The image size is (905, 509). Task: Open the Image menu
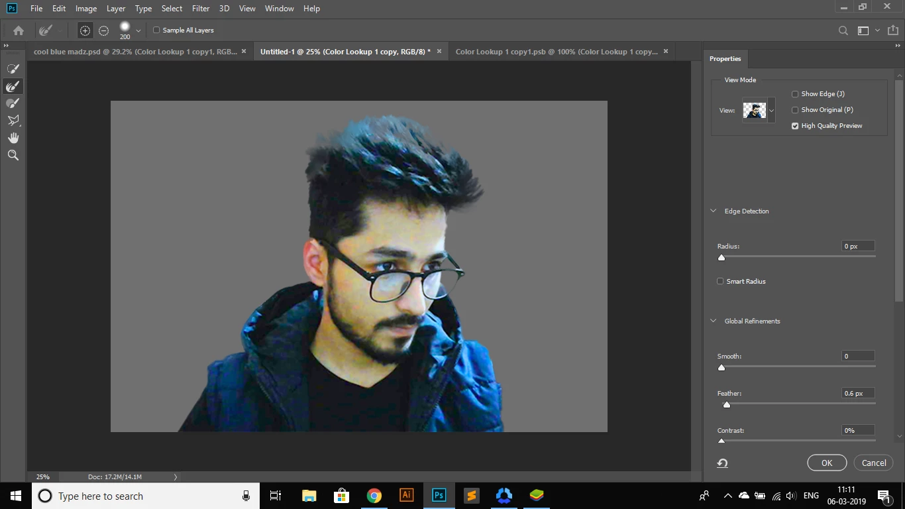click(86, 8)
